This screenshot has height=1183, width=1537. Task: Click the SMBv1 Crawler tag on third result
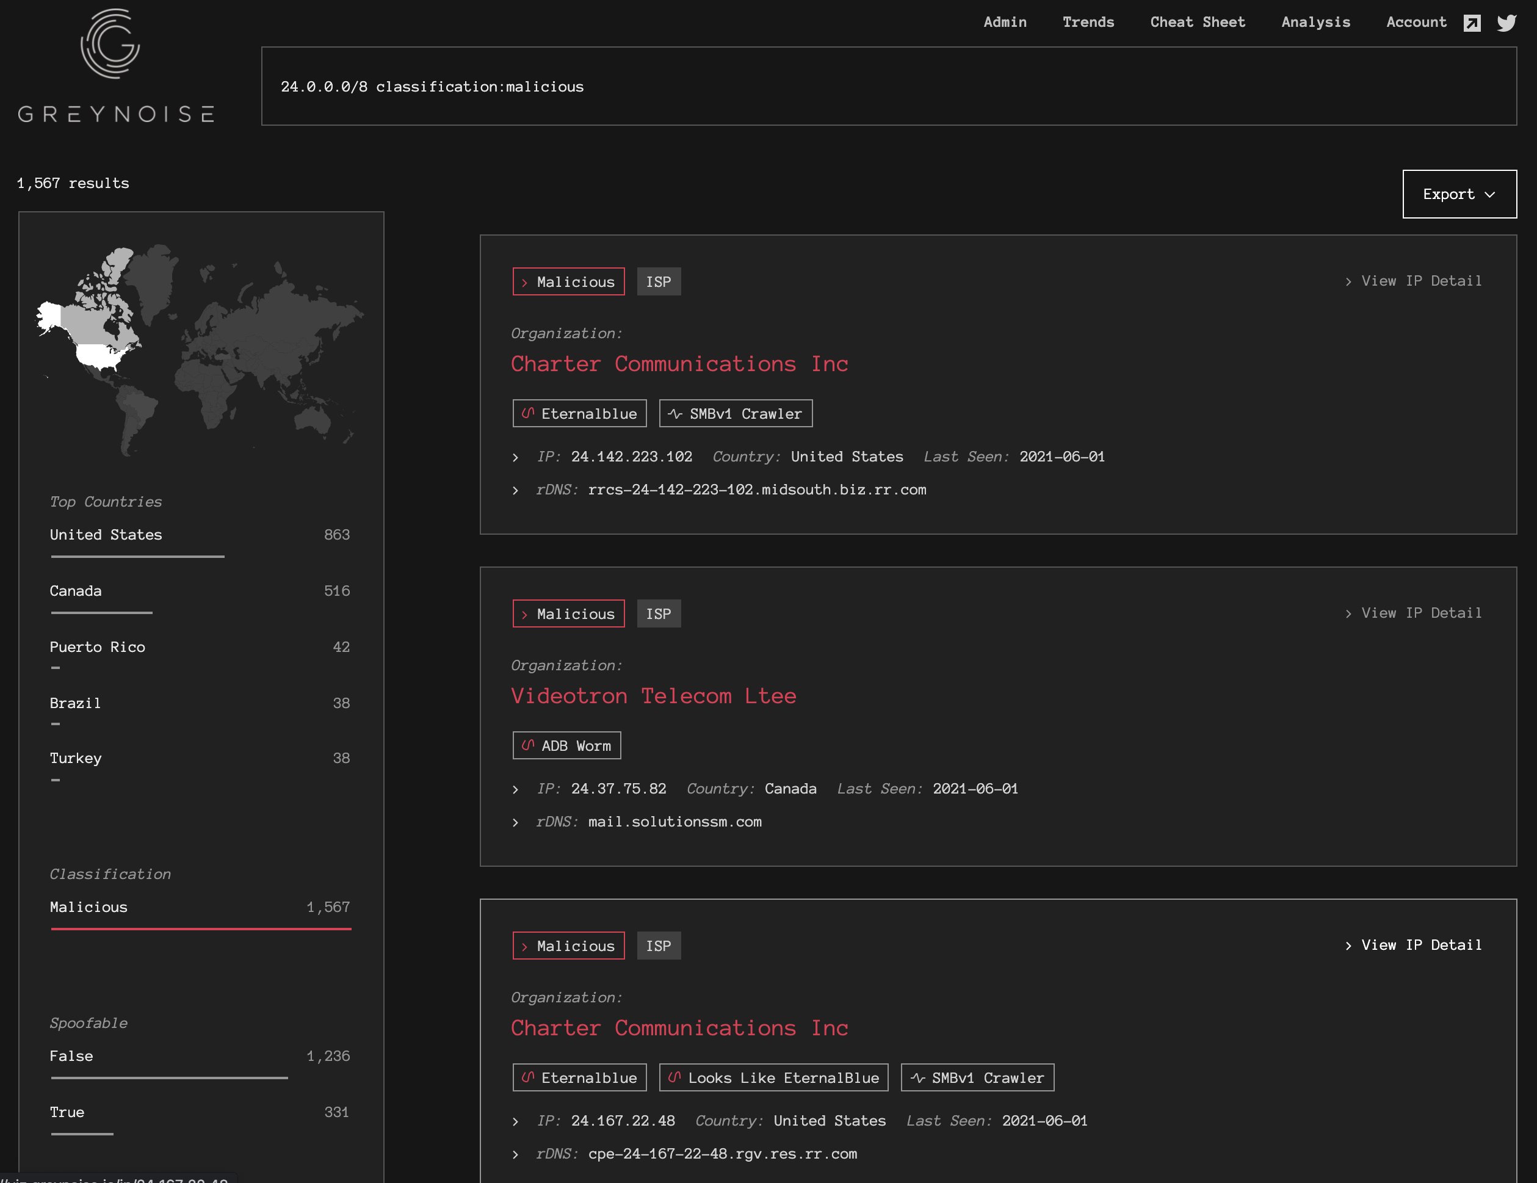pos(977,1078)
